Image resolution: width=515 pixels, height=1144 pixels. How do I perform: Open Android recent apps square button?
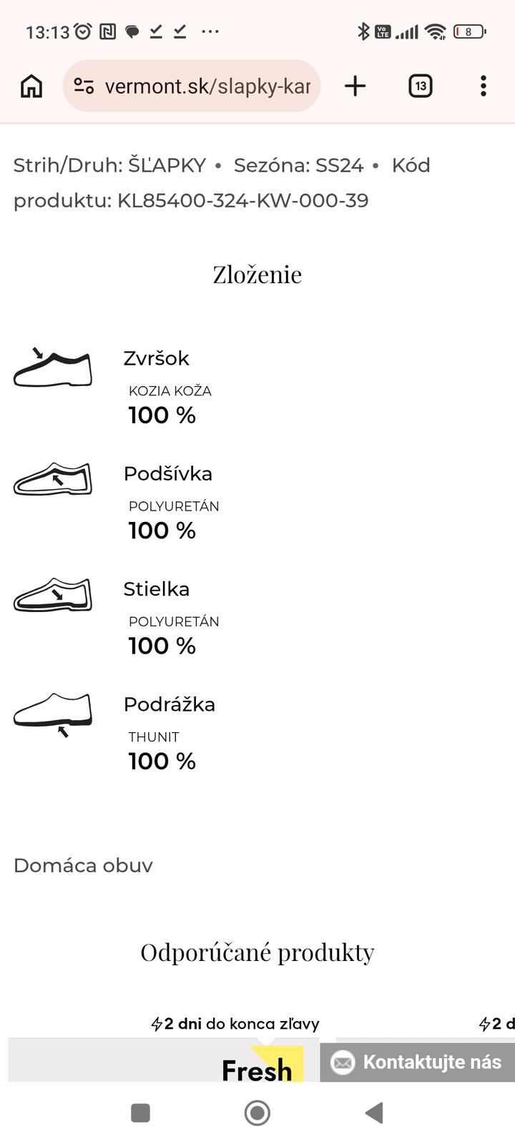tap(140, 1113)
